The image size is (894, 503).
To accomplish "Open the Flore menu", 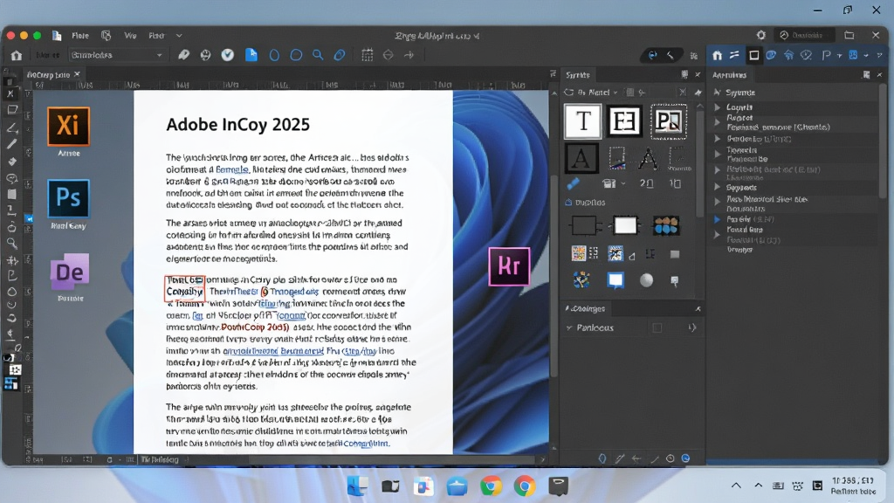I will click(x=80, y=35).
